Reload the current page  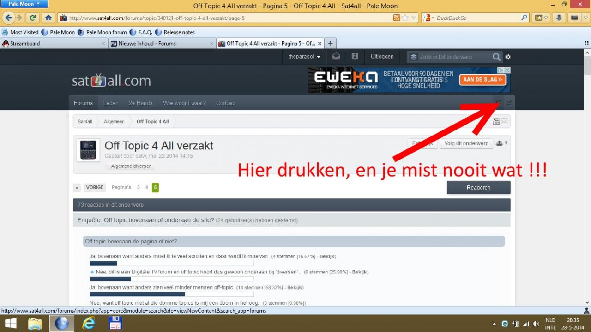click(x=32, y=18)
